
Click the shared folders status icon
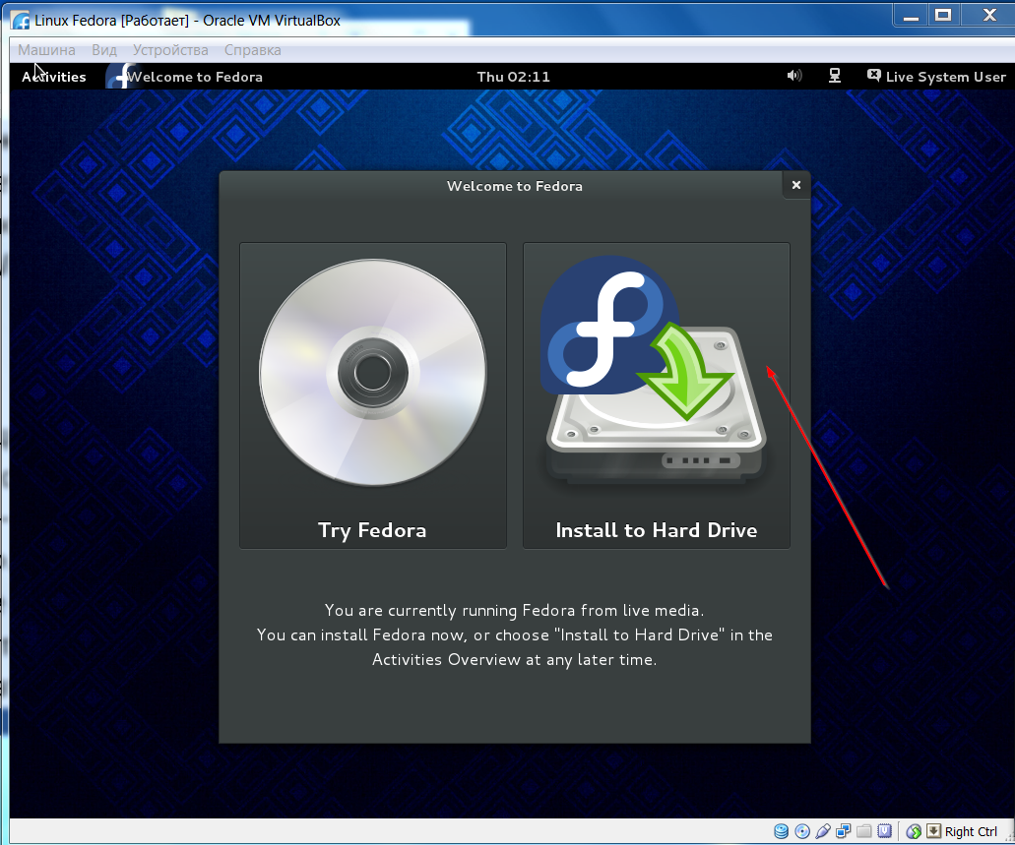[x=863, y=832]
